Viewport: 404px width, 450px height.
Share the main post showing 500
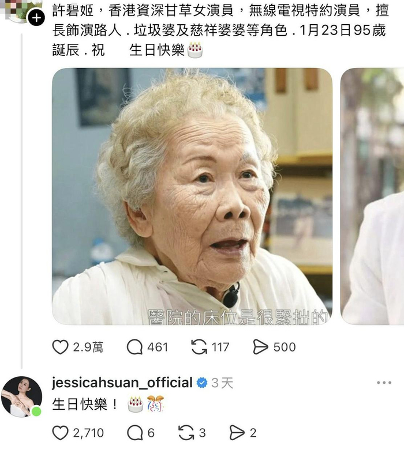point(260,347)
